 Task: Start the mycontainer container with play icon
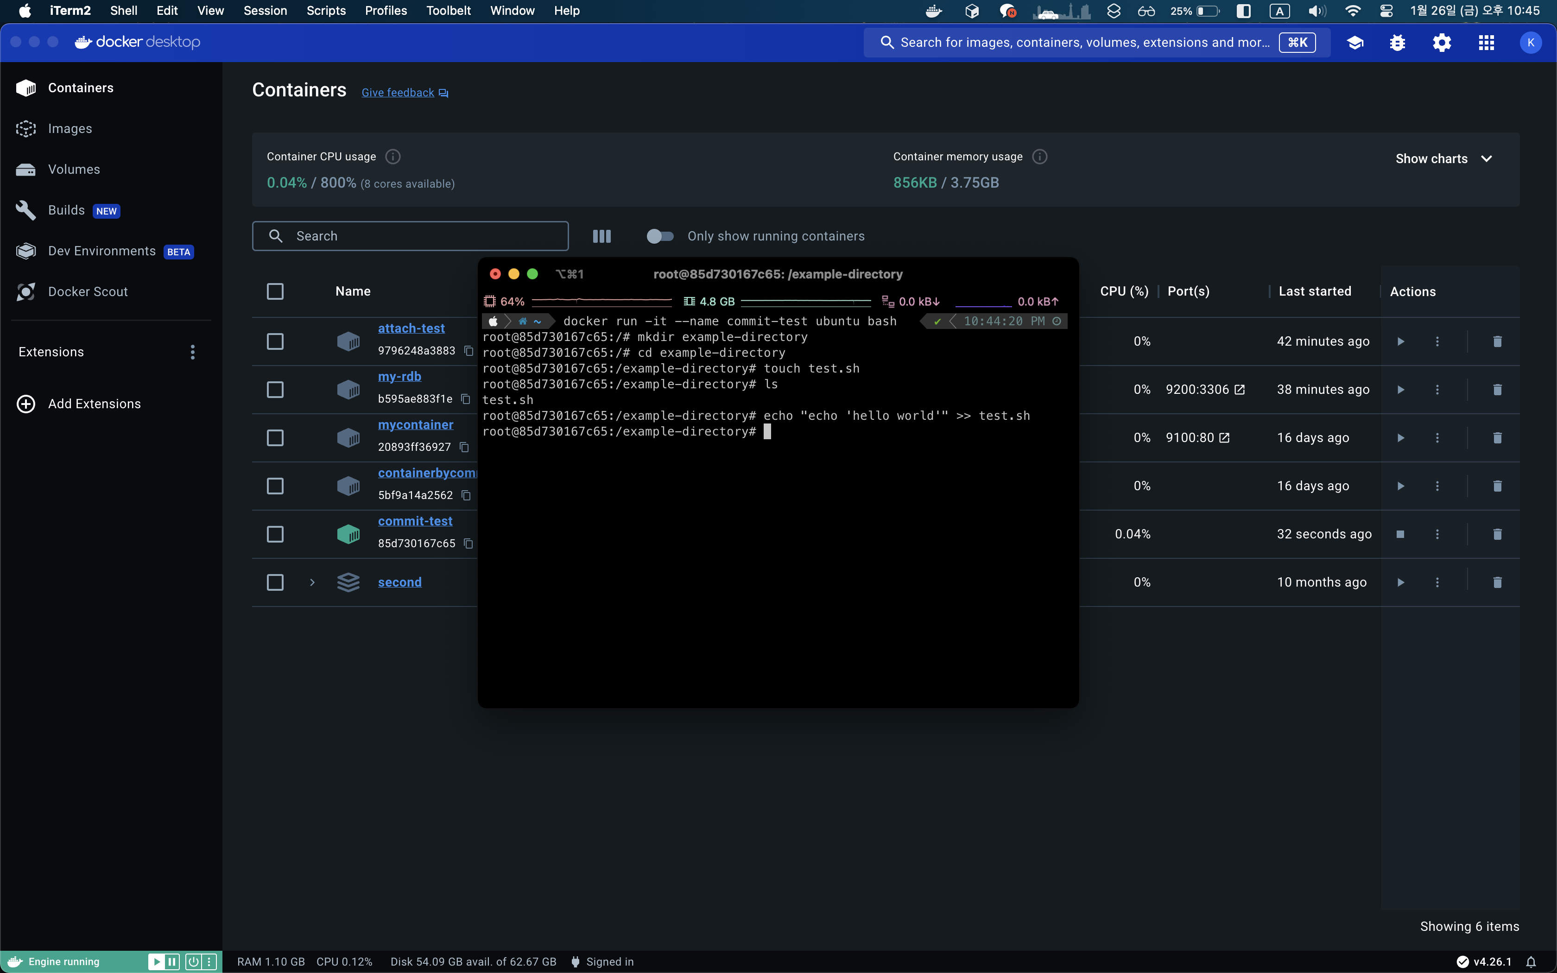[1400, 437]
